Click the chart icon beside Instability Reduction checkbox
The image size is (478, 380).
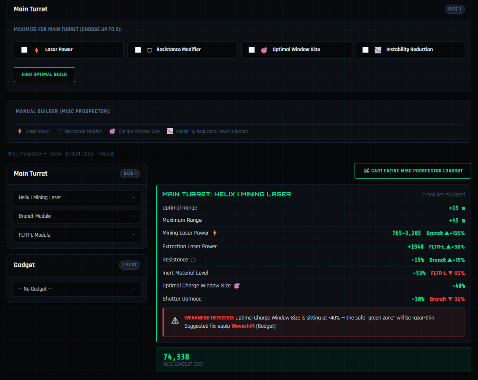[x=378, y=50]
